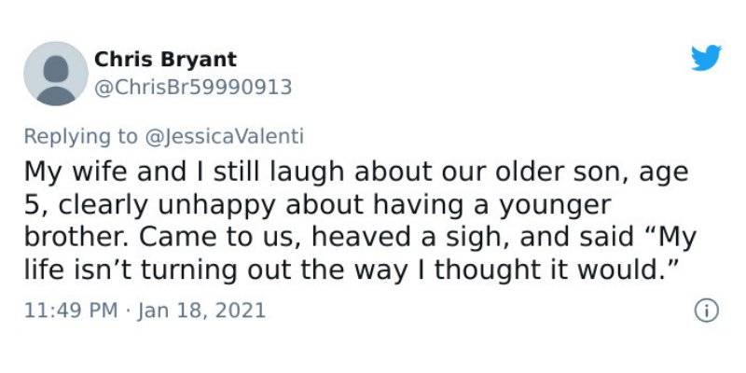Click the word 'would' ending the tweet

pos(621,269)
